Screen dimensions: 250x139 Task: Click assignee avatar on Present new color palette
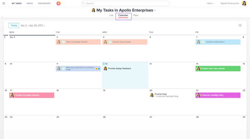[199, 69]
